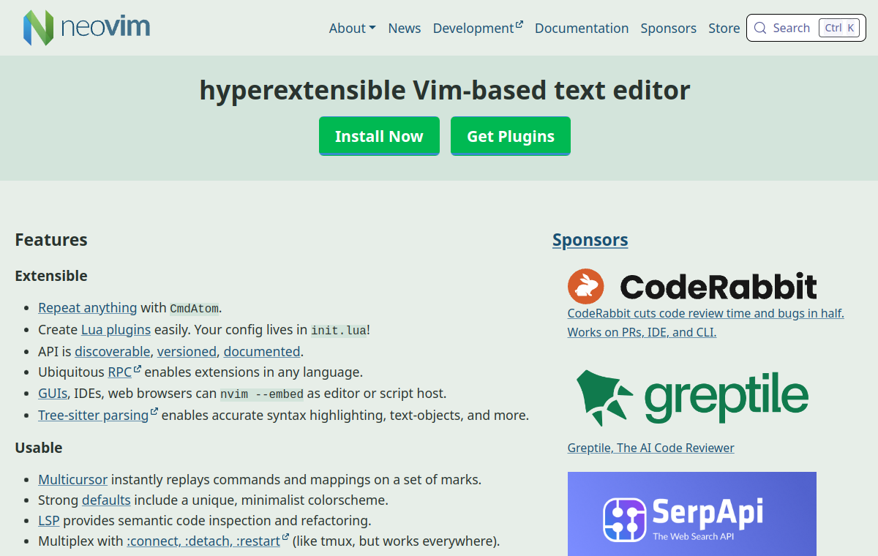878x556 pixels.
Task: Click the CodeRabbit rabbit logo icon
Action: click(x=586, y=286)
